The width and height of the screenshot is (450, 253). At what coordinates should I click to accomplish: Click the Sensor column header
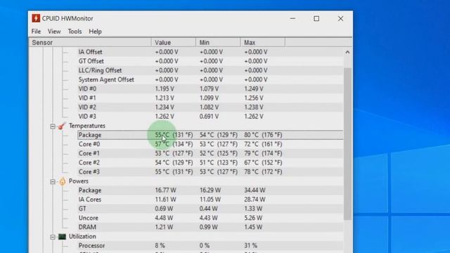click(x=90, y=42)
